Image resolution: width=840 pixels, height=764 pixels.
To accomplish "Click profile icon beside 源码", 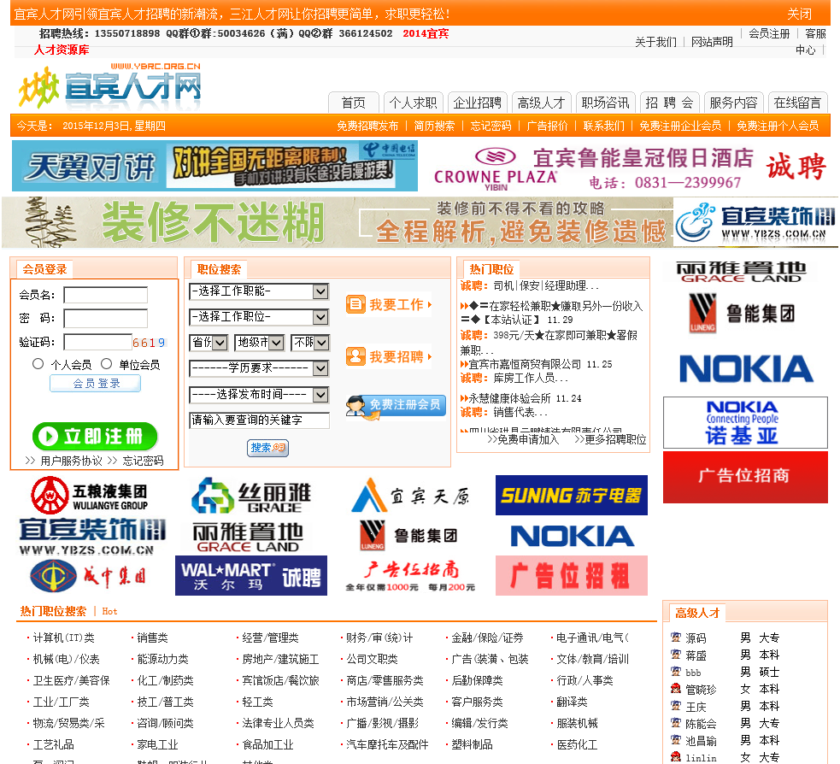I will point(676,637).
